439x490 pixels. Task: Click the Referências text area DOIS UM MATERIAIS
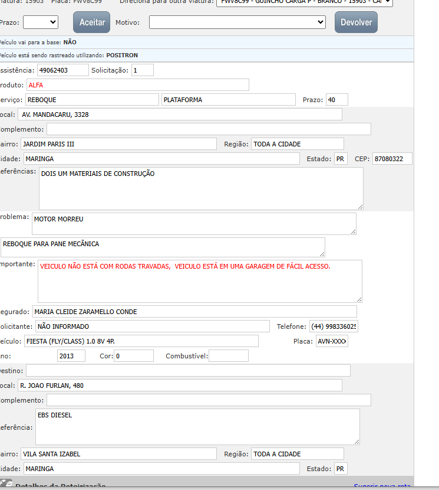(x=201, y=188)
